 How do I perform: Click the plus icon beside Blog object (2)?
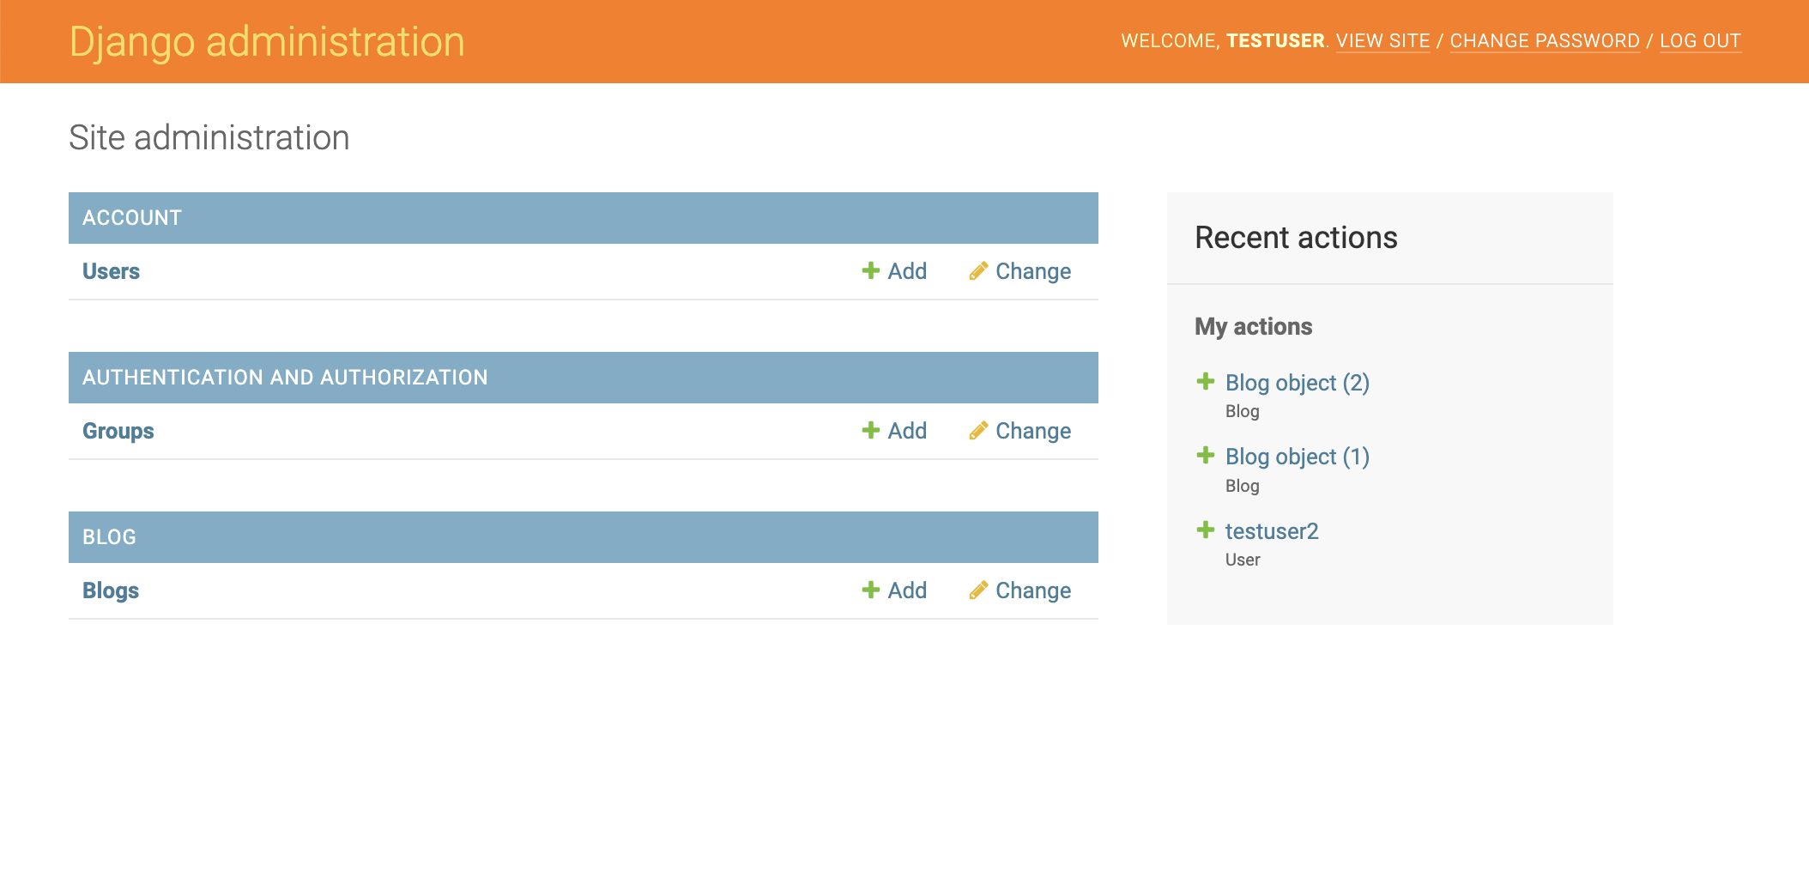1206,380
